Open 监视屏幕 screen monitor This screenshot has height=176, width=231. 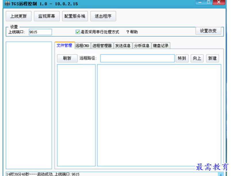pos(47,16)
